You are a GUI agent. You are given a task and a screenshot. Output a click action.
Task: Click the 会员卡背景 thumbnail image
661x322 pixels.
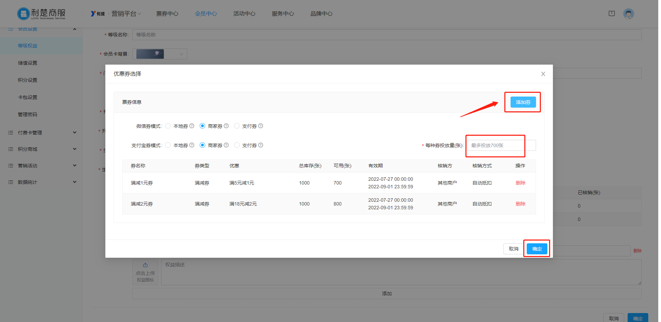[x=150, y=54]
